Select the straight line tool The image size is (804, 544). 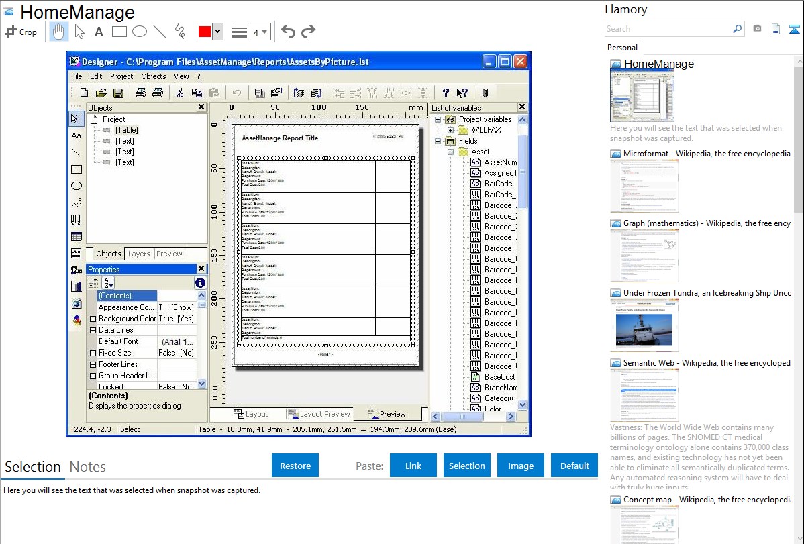click(160, 32)
